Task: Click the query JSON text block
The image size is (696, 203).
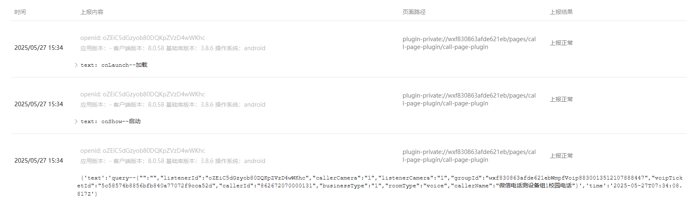Action: point(380,186)
